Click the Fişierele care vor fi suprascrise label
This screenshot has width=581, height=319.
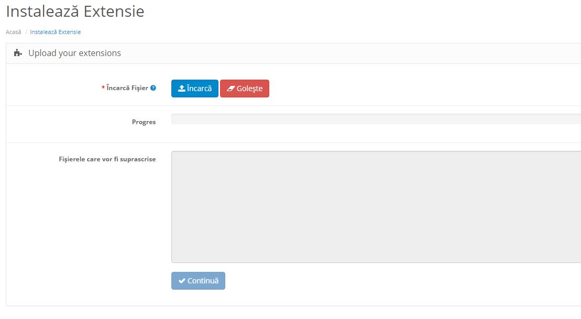coord(107,159)
